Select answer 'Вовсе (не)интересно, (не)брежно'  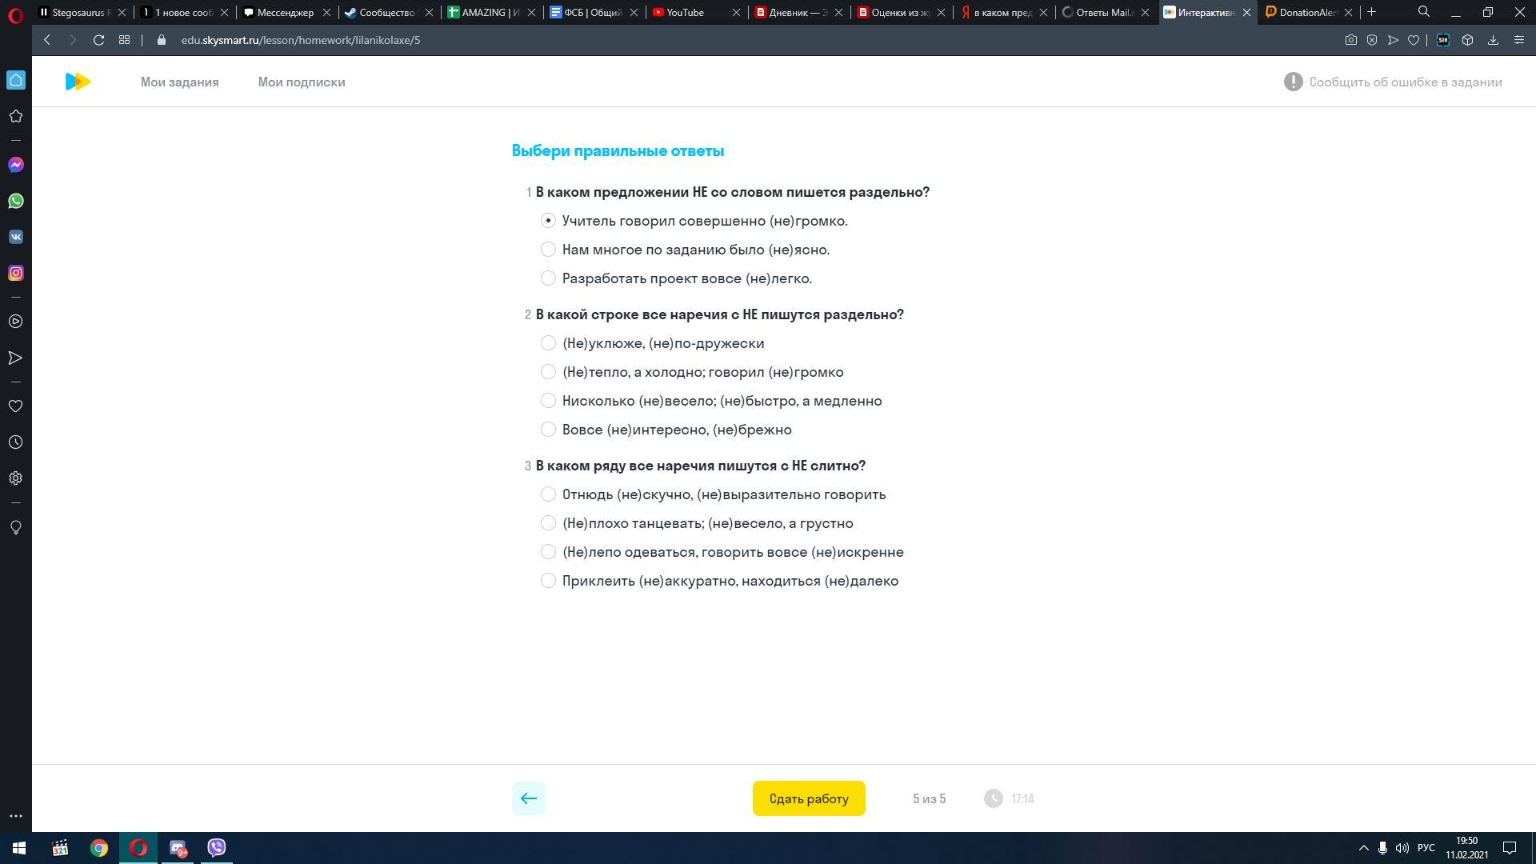(x=548, y=430)
